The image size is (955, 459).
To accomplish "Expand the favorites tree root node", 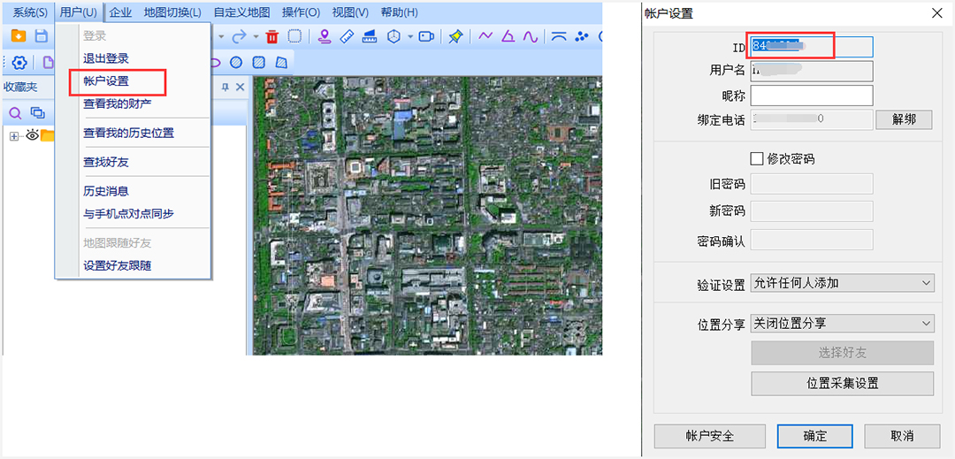I will click(x=14, y=135).
